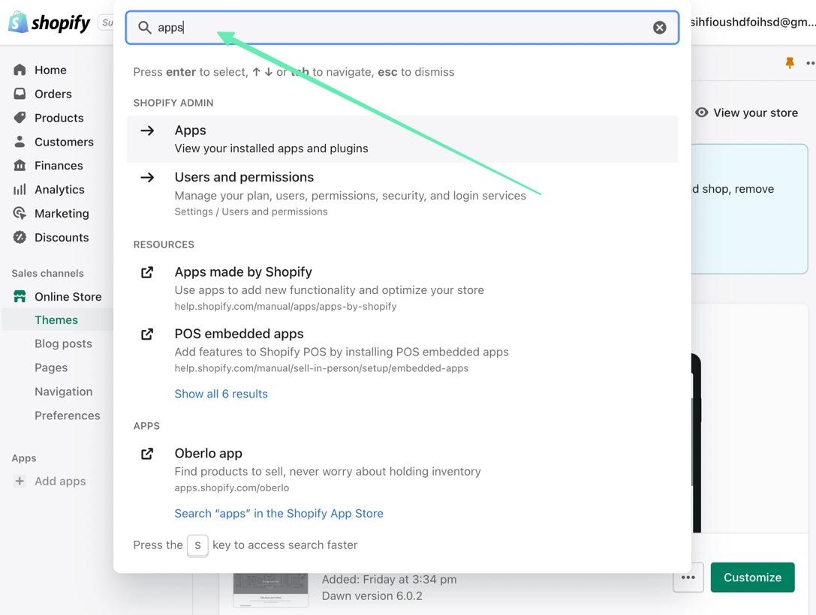Click 'Dawn version 6.0.2' text
Screen dimensions: 816x615
[372, 595]
